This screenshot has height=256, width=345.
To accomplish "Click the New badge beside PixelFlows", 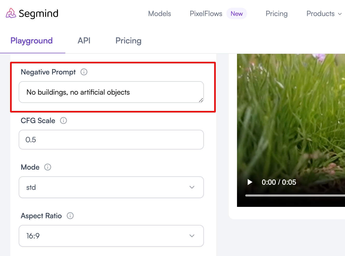I will click(237, 14).
